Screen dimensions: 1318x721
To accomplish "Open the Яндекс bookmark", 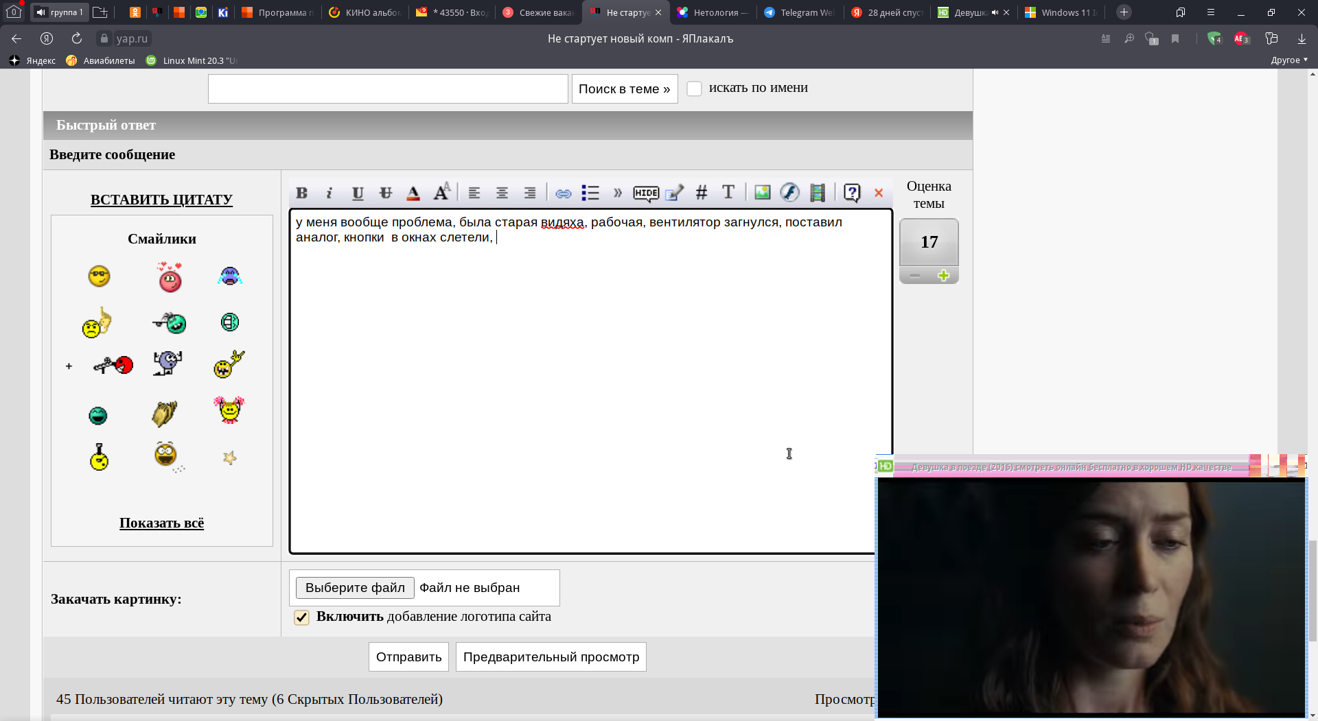I will click(32, 60).
